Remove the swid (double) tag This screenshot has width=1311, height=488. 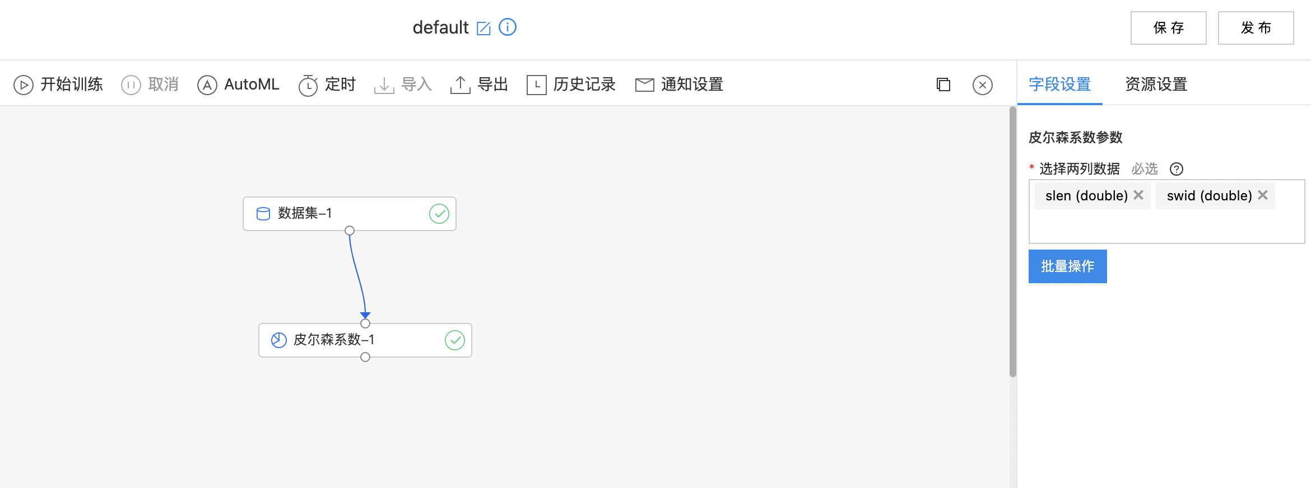pyautogui.click(x=1263, y=195)
